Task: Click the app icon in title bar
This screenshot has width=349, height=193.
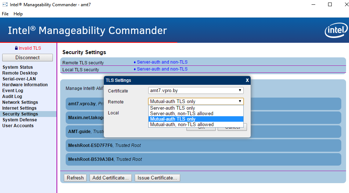Action: tap(5, 5)
